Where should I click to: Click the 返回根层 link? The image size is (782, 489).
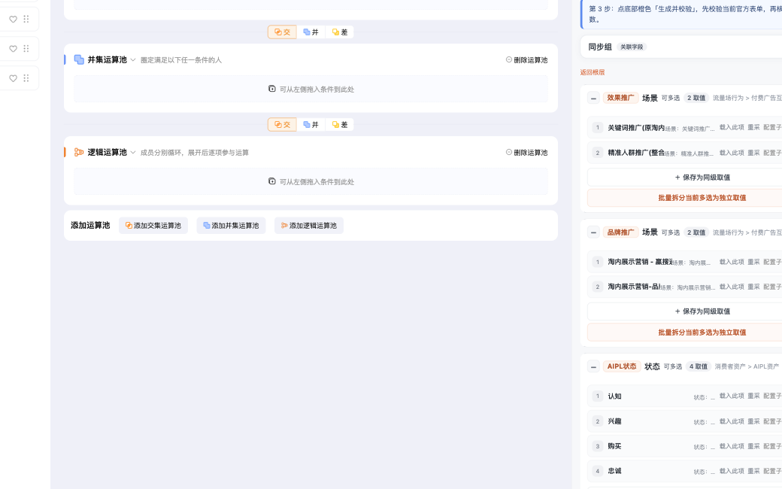click(x=593, y=72)
